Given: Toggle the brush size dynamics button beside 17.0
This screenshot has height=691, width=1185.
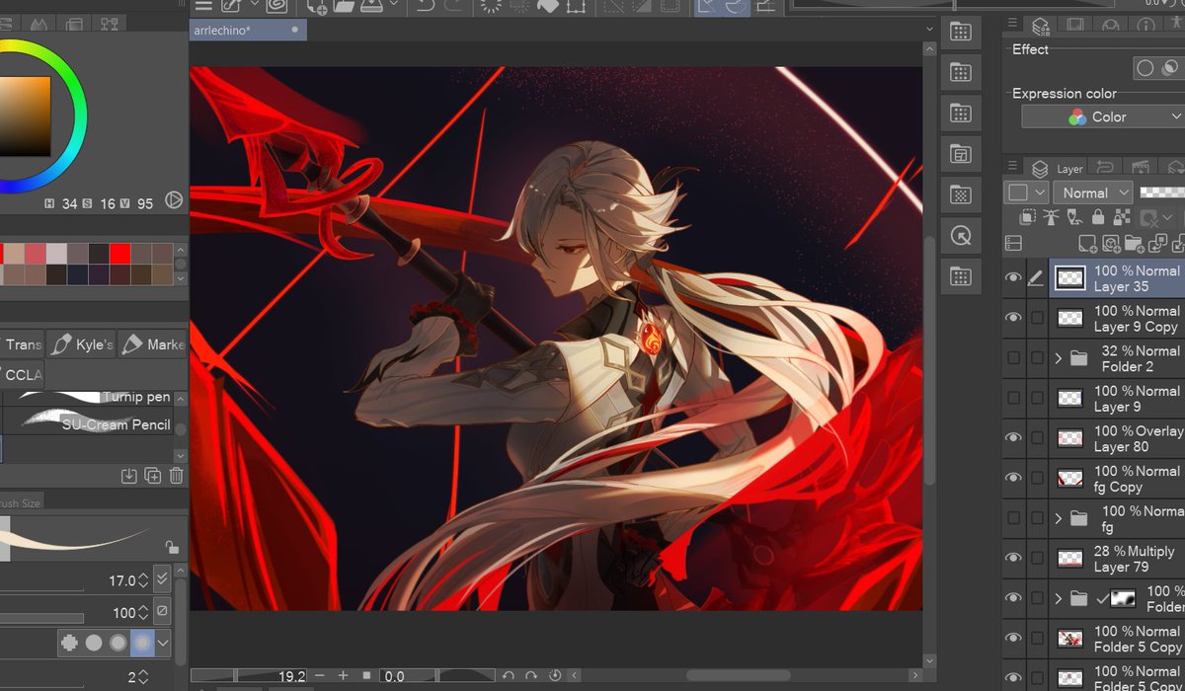Looking at the screenshot, I should pyautogui.click(x=162, y=580).
